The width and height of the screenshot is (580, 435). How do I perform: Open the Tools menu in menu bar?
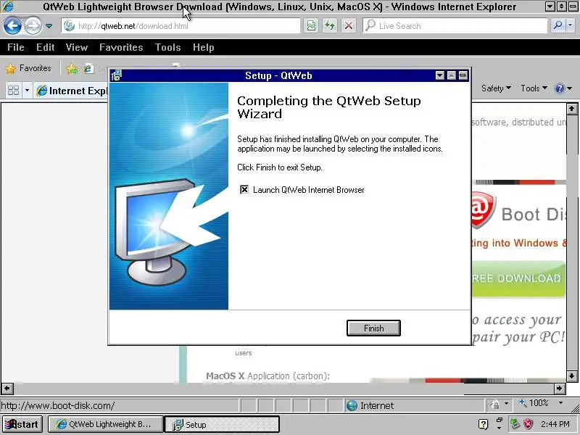(167, 47)
